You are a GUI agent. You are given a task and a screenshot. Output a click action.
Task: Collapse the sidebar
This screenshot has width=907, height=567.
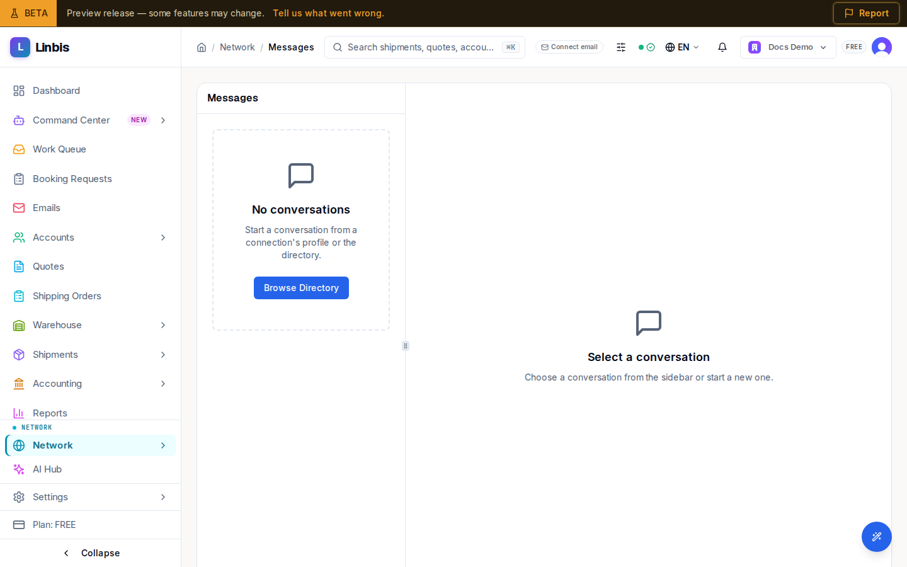91,553
